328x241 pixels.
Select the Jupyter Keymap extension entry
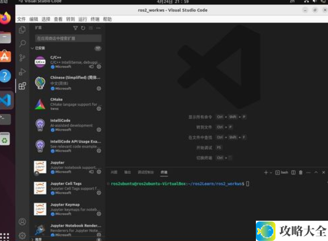[66, 209]
